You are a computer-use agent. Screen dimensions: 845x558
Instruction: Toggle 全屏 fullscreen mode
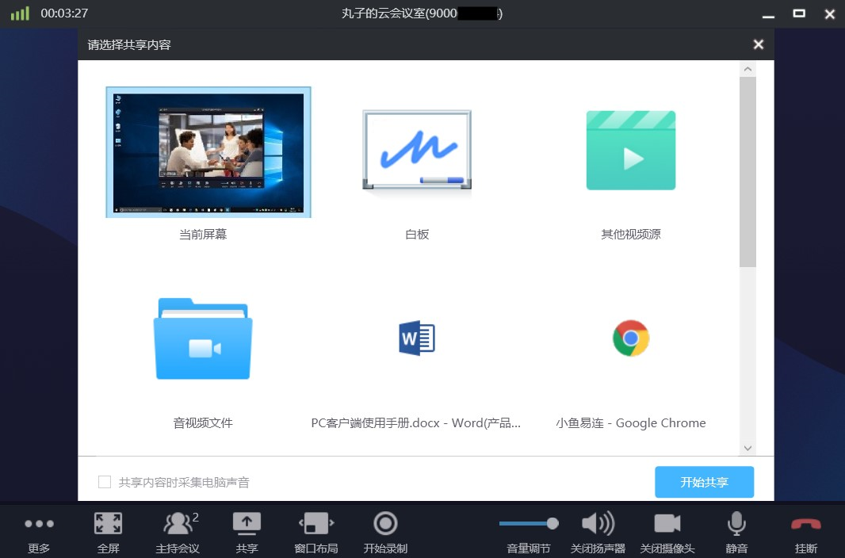click(x=108, y=532)
